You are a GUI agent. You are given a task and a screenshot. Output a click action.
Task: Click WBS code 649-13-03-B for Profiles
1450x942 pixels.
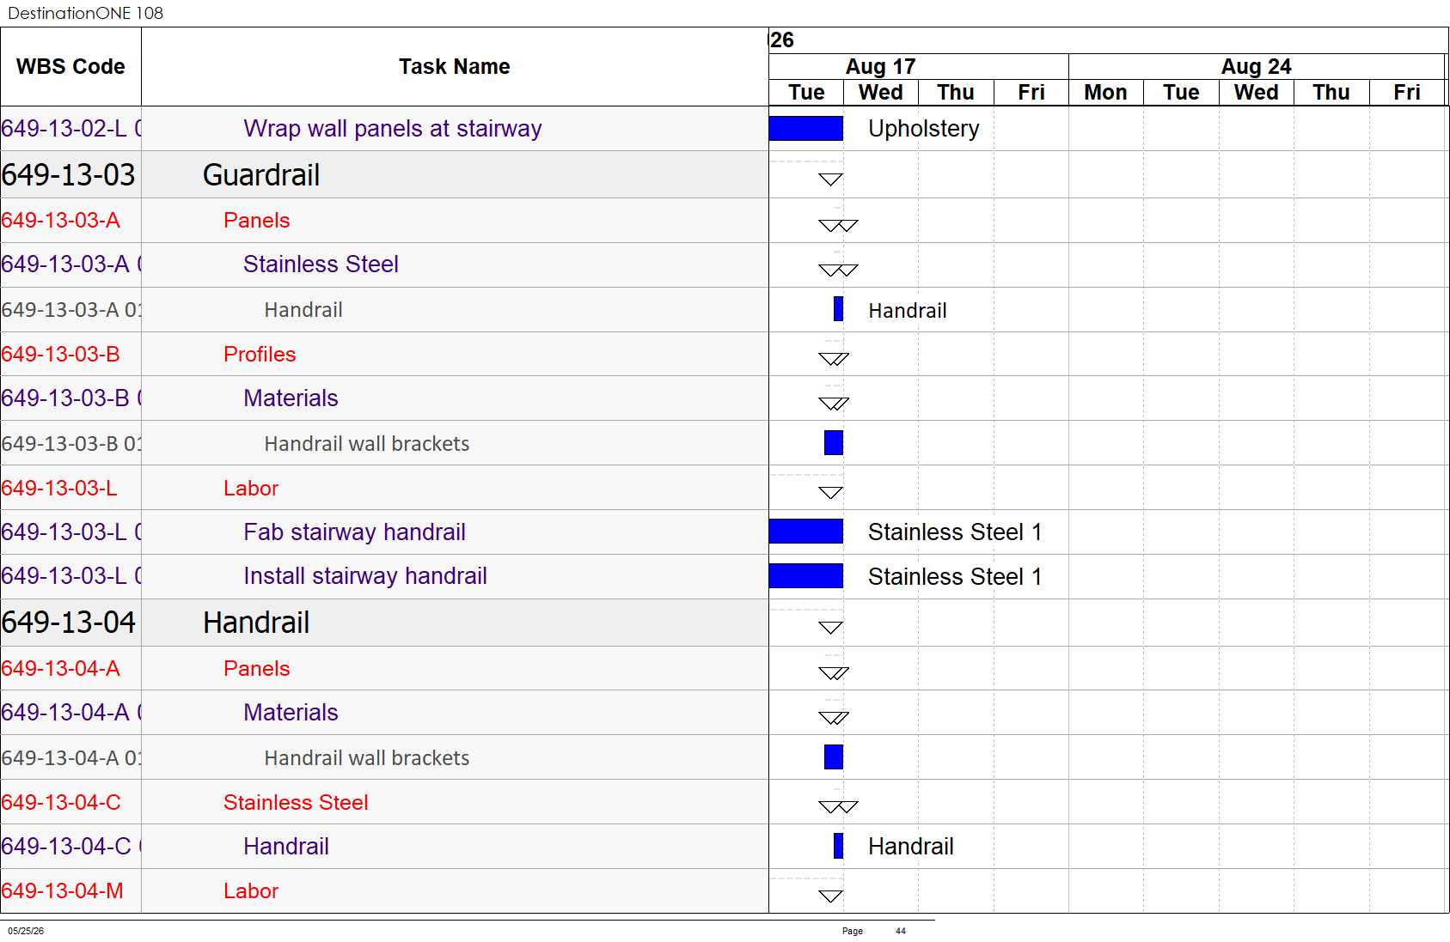tap(60, 354)
